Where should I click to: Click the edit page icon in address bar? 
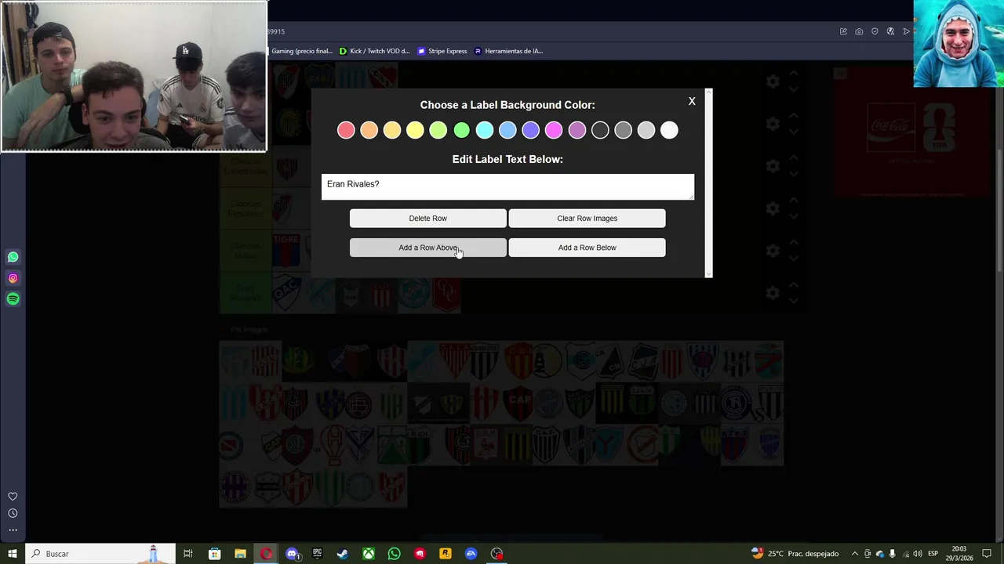(x=843, y=31)
